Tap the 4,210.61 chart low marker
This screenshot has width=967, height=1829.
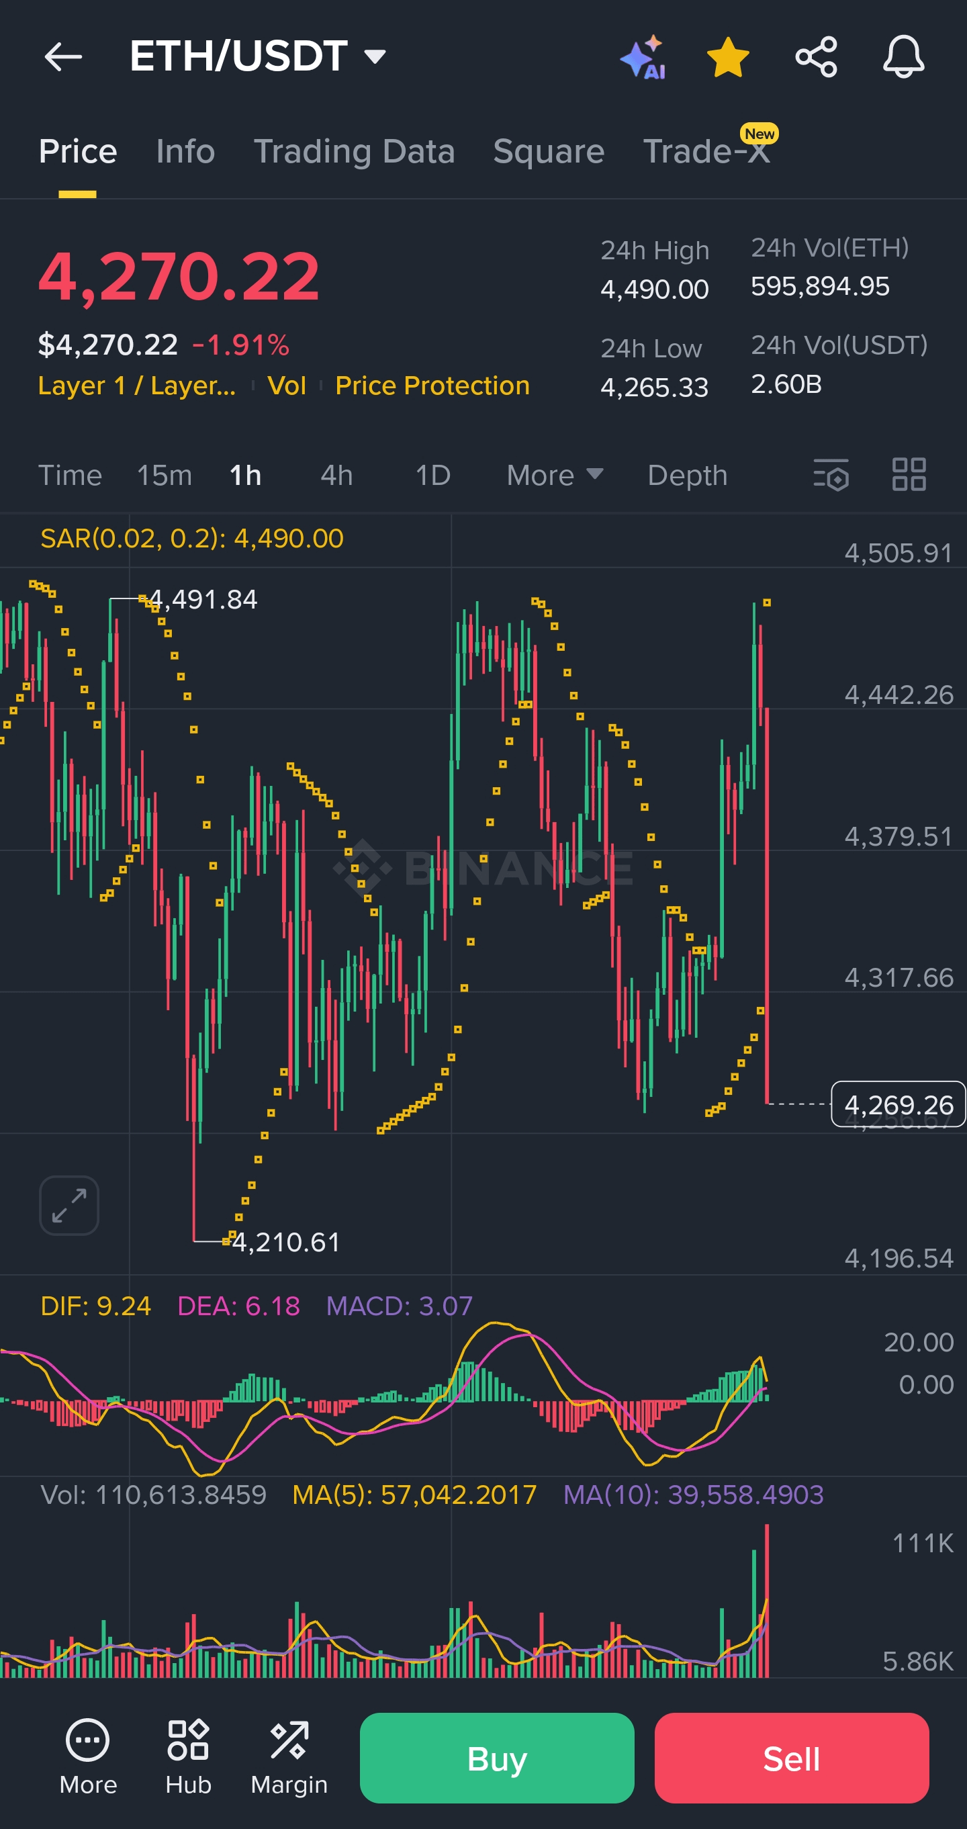(286, 1242)
